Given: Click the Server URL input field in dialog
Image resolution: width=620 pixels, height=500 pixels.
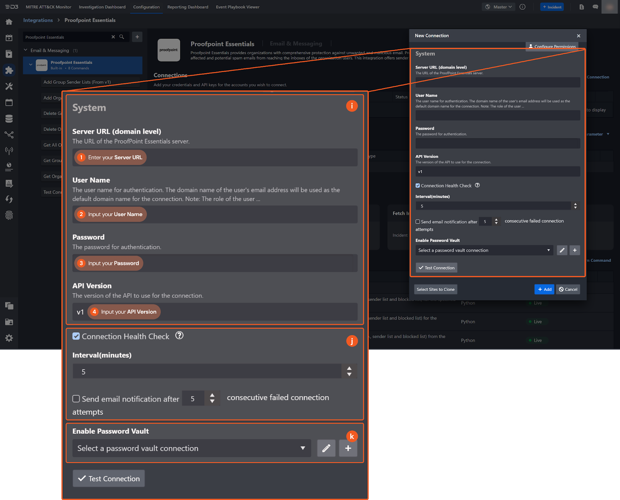Looking at the screenshot, I should (x=498, y=82).
